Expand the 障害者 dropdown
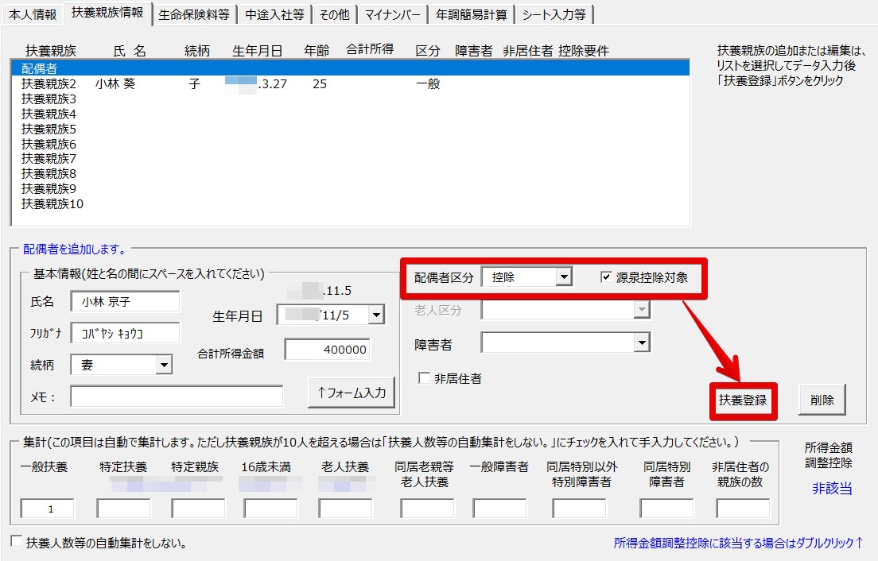The width and height of the screenshot is (878, 561). click(641, 342)
